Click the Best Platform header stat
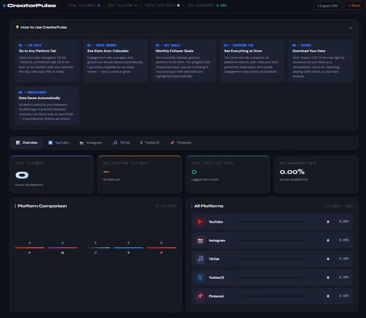 pos(122,5)
